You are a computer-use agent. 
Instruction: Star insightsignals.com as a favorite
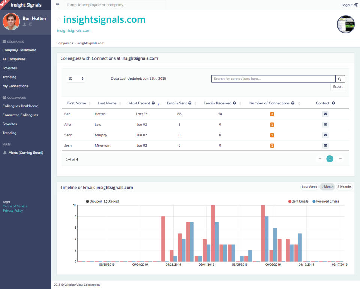pyautogui.click(x=59, y=20)
